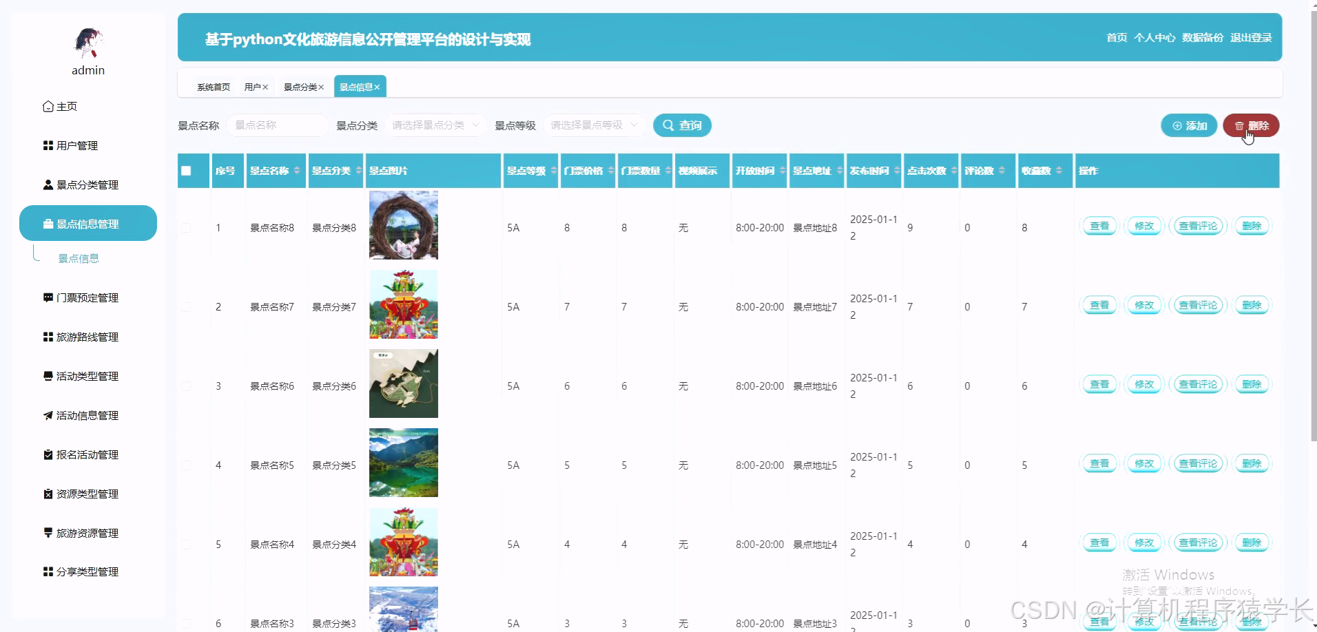Sort by the 评论数 column arrows
This screenshot has height=632, width=1317.
pyautogui.click(x=1002, y=170)
